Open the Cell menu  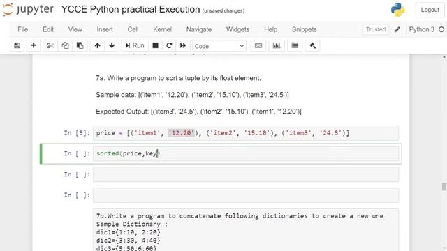(133, 29)
